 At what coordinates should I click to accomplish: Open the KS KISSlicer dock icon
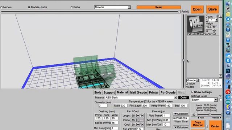pyautogui.click(x=228, y=107)
